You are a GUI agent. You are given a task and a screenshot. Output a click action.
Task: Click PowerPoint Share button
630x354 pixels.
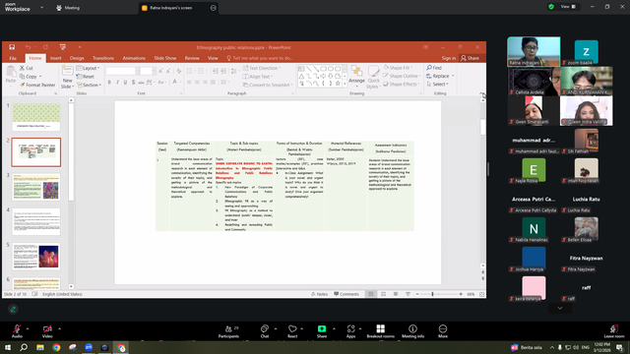(471, 58)
